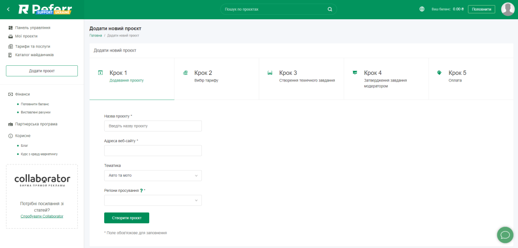The image size is (518, 248).
Task: Expand the Тематика dropdown
Action: (x=153, y=176)
